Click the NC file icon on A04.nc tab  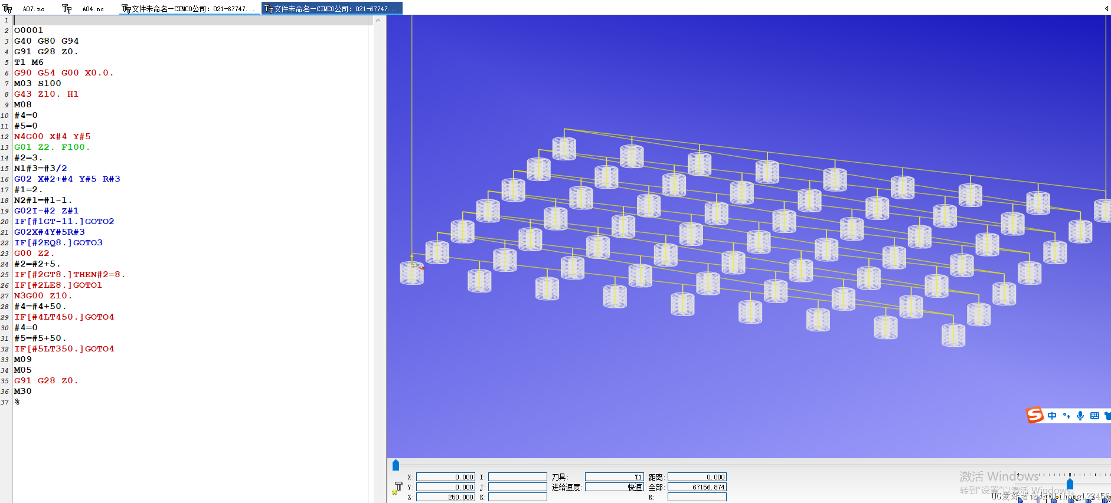pos(67,9)
